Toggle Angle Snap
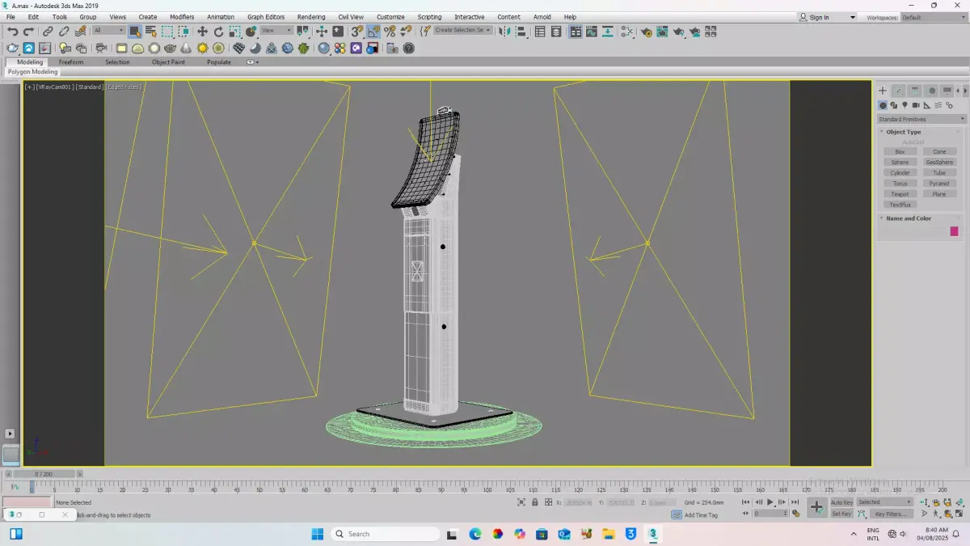970x546 pixels. tap(374, 32)
